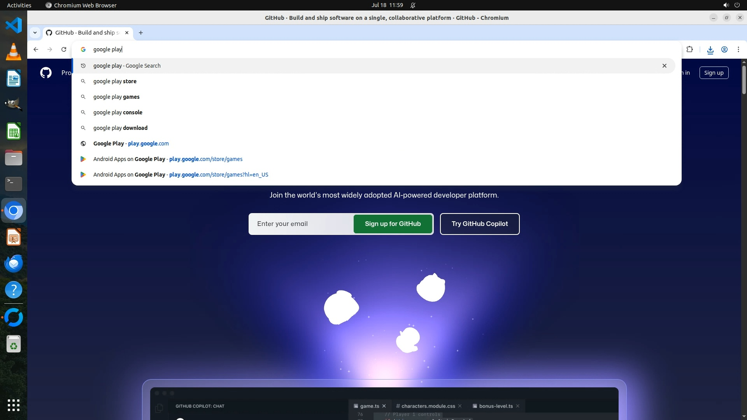Open a new tab with the plus button
Screen dimensions: 747x420
[141, 33]
